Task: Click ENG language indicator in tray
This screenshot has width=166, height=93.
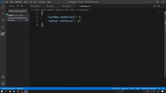Action: click(154, 91)
